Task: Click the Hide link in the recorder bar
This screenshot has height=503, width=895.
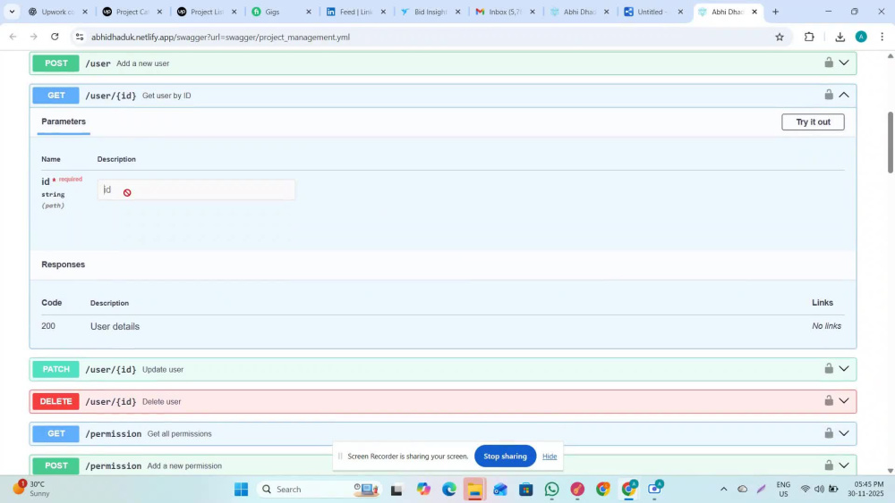Action: (550, 457)
